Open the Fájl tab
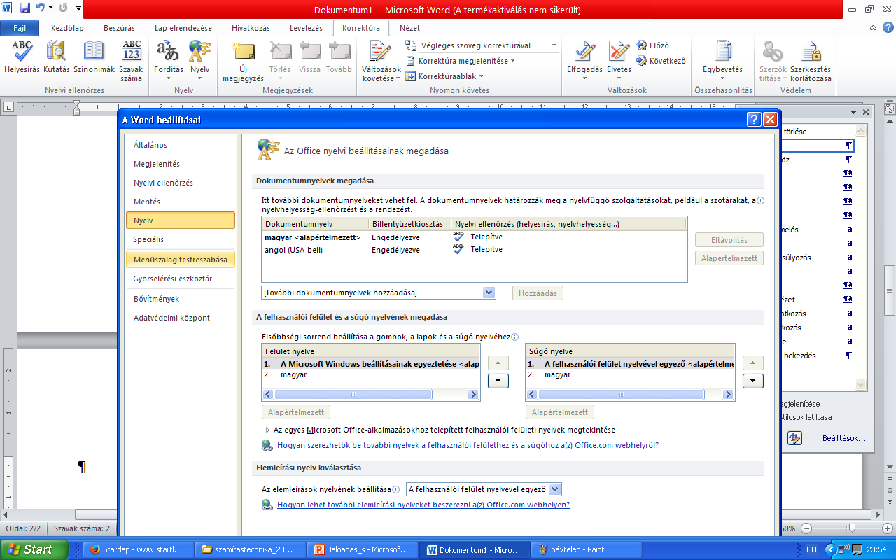Viewport: 896px width, 560px height. click(20, 28)
